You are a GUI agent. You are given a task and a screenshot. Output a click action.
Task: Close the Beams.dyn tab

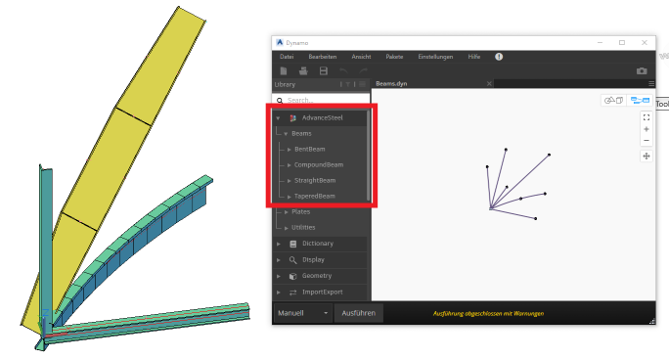[489, 83]
